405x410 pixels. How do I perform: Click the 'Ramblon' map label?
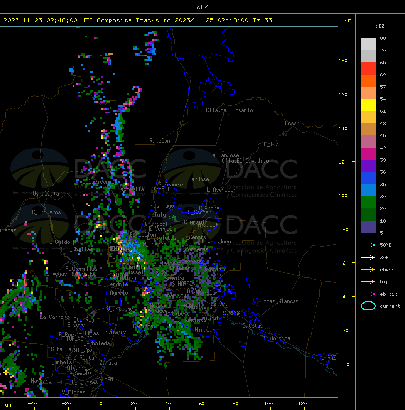[160, 141]
